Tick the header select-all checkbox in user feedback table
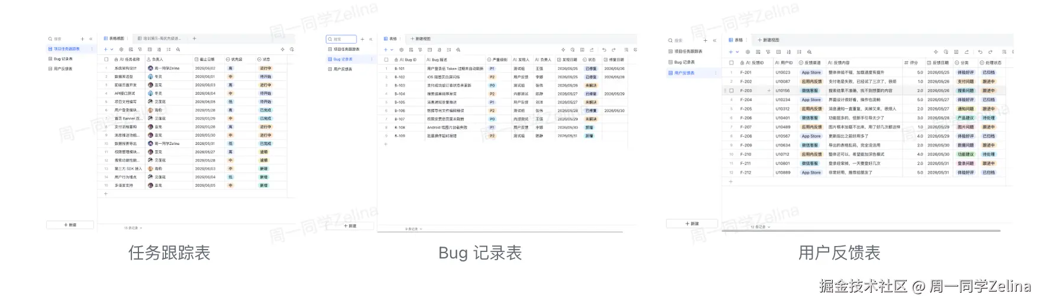 (x=731, y=63)
